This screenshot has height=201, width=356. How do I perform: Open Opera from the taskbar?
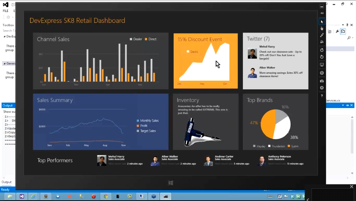[x=93, y=197]
